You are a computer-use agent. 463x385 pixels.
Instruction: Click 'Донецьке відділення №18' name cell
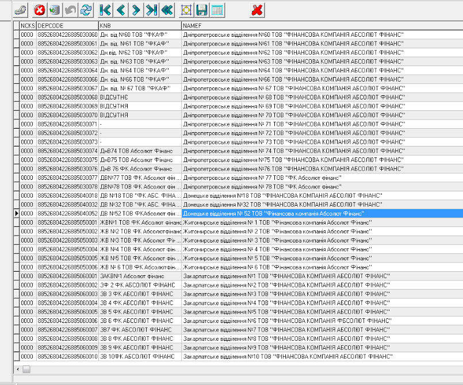click(x=322, y=195)
